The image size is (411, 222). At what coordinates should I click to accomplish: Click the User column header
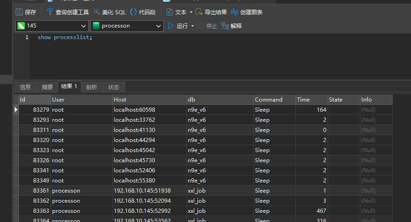pos(81,99)
